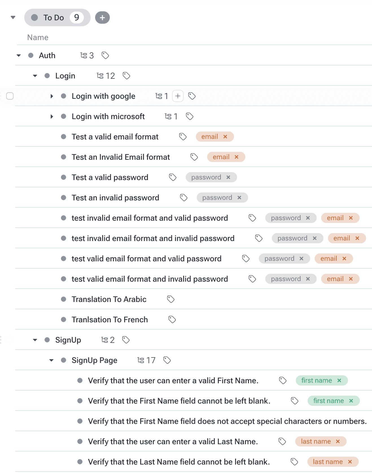Tick checkbox beside Login with google
Image resolution: width=372 pixels, height=473 pixels.
(x=10, y=96)
